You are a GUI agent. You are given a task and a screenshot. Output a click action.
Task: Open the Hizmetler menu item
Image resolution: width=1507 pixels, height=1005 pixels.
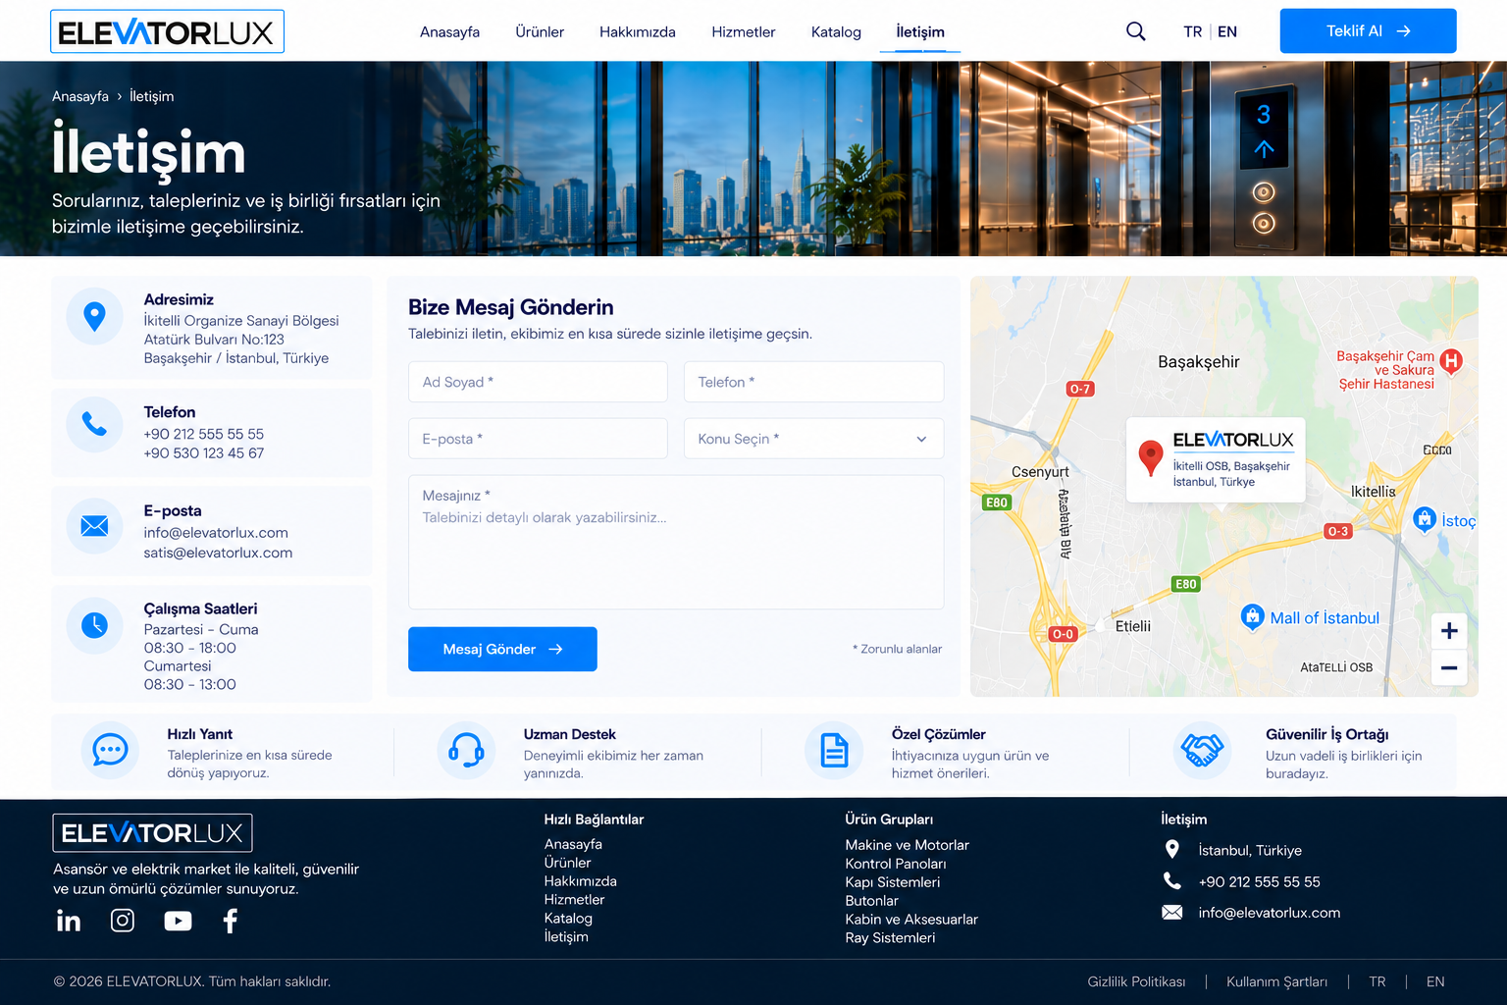click(743, 31)
